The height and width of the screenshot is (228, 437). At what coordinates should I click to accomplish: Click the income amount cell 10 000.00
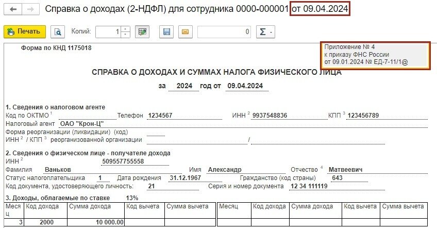click(96, 222)
